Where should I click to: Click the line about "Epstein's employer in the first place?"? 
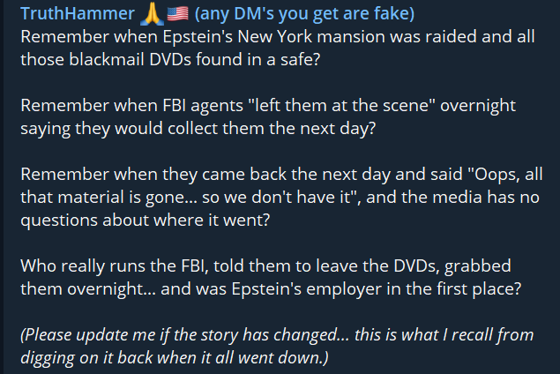click(x=271, y=289)
